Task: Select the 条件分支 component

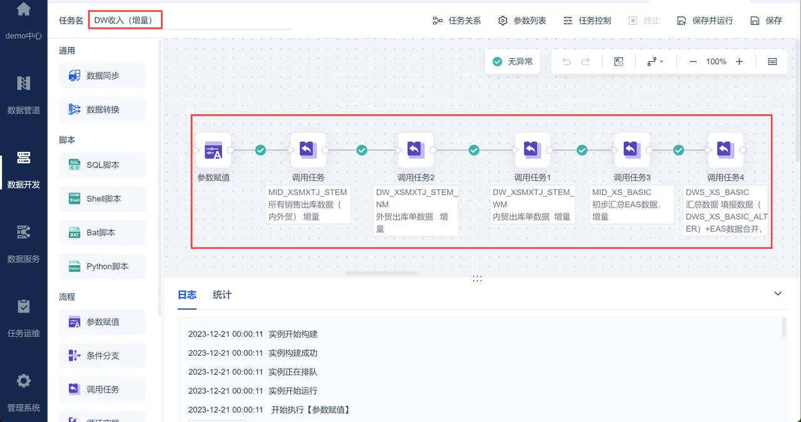Action: 103,356
